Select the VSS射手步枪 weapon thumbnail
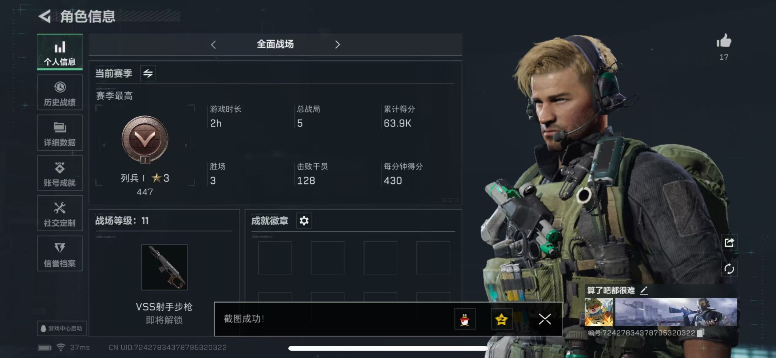This screenshot has height=358, width=776. pyautogui.click(x=164, y=267)
